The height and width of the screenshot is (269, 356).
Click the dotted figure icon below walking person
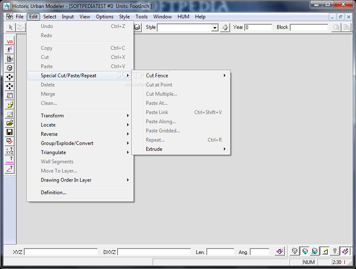[10, 59]
